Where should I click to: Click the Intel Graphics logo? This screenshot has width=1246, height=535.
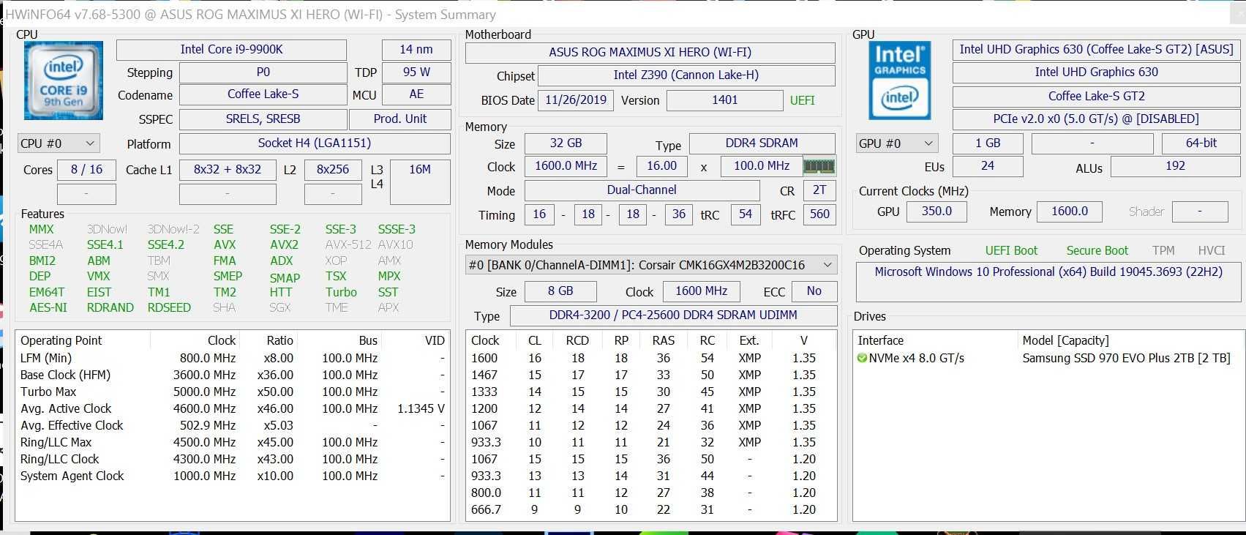click(x=900, y=81)
